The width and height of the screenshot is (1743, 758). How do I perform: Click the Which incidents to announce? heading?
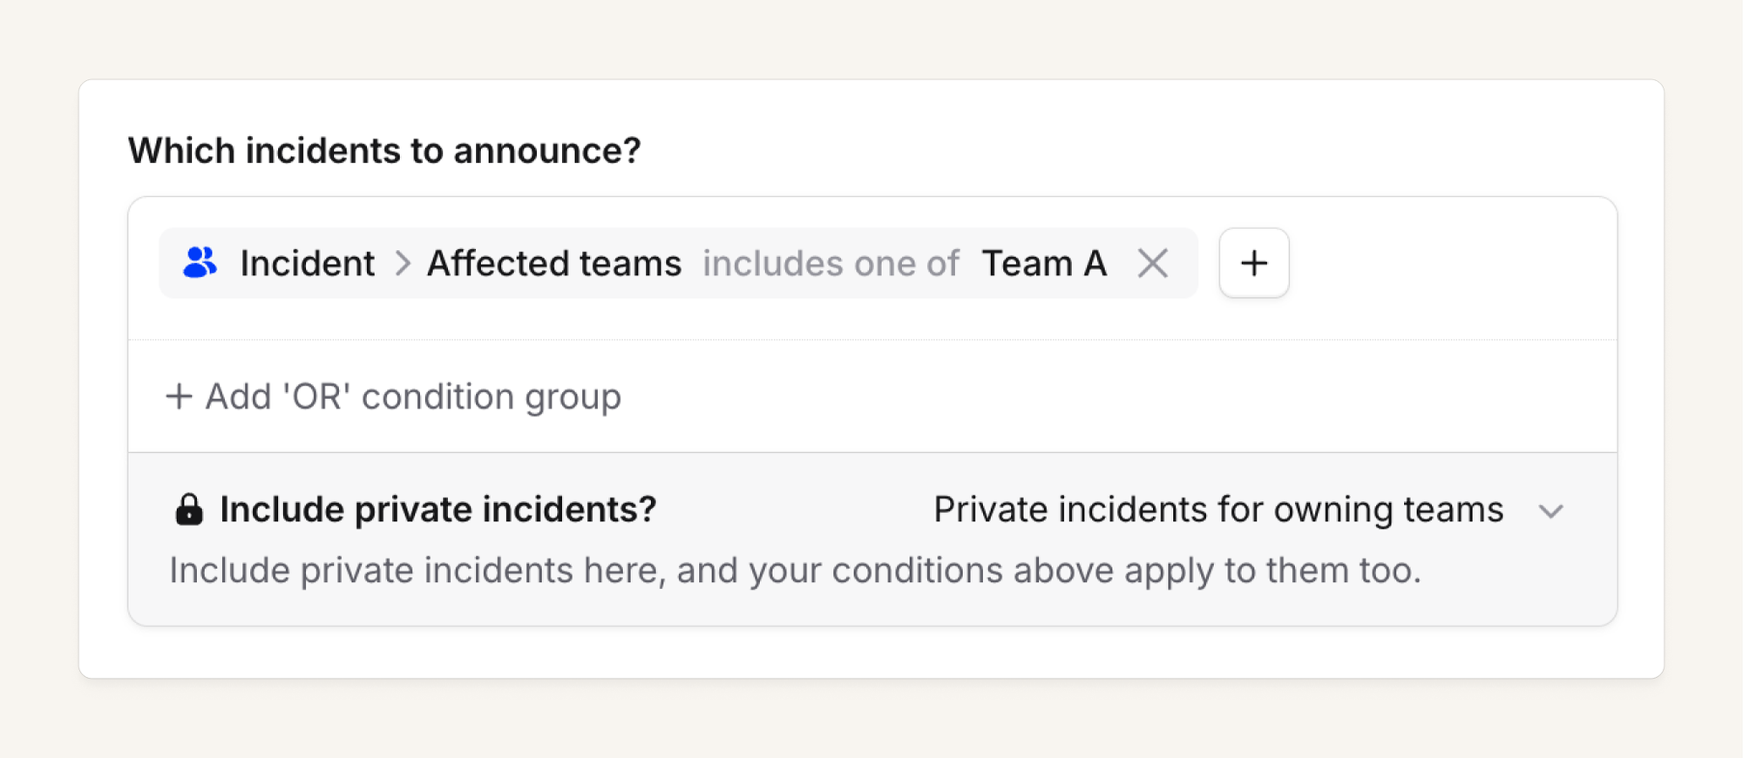coord(384,151)
